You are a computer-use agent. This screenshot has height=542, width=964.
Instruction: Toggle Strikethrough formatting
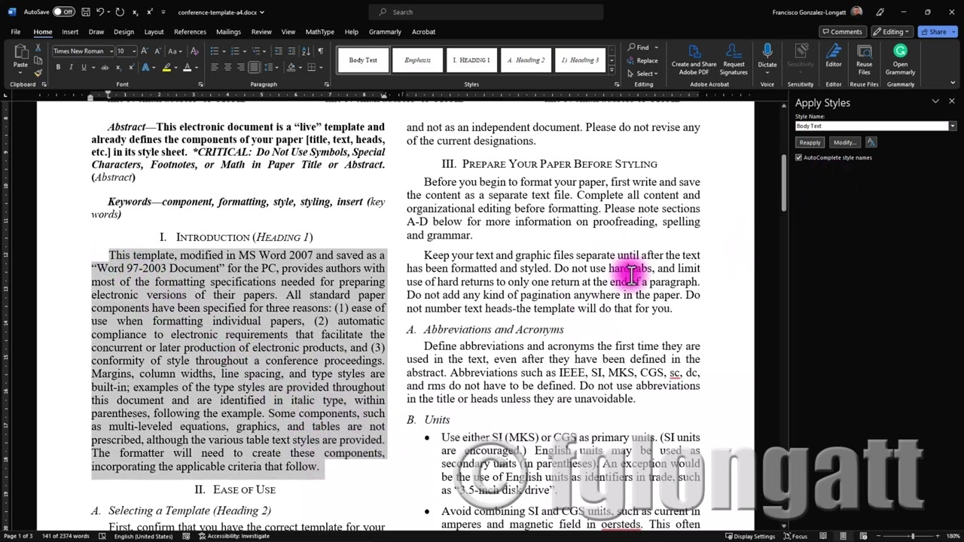tap(105, 67)
